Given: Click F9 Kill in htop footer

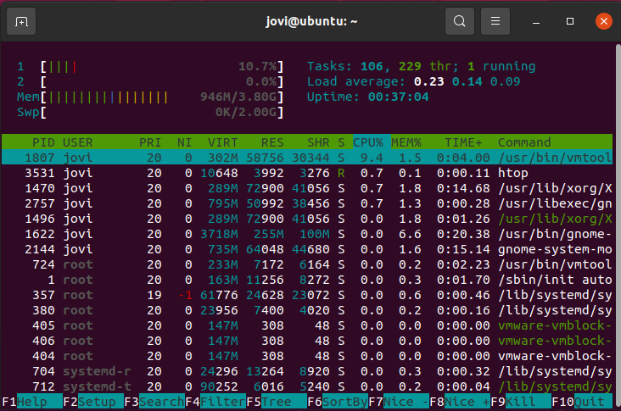Looking at the screenshot, I should click(521, 402).
